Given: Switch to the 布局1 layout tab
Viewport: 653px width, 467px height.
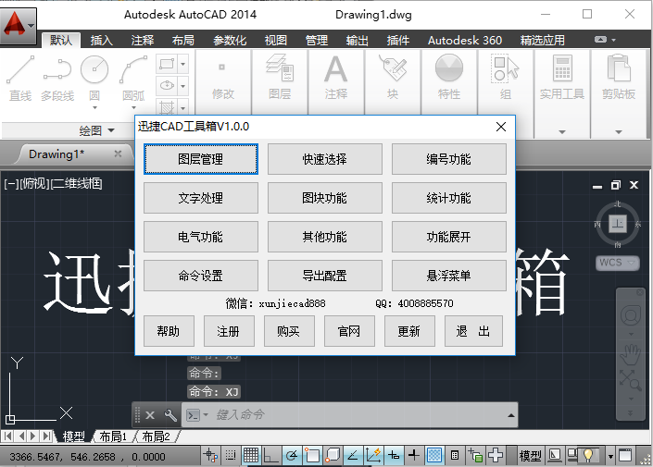Looking at the screenshot, I should [x=113, y=436].
